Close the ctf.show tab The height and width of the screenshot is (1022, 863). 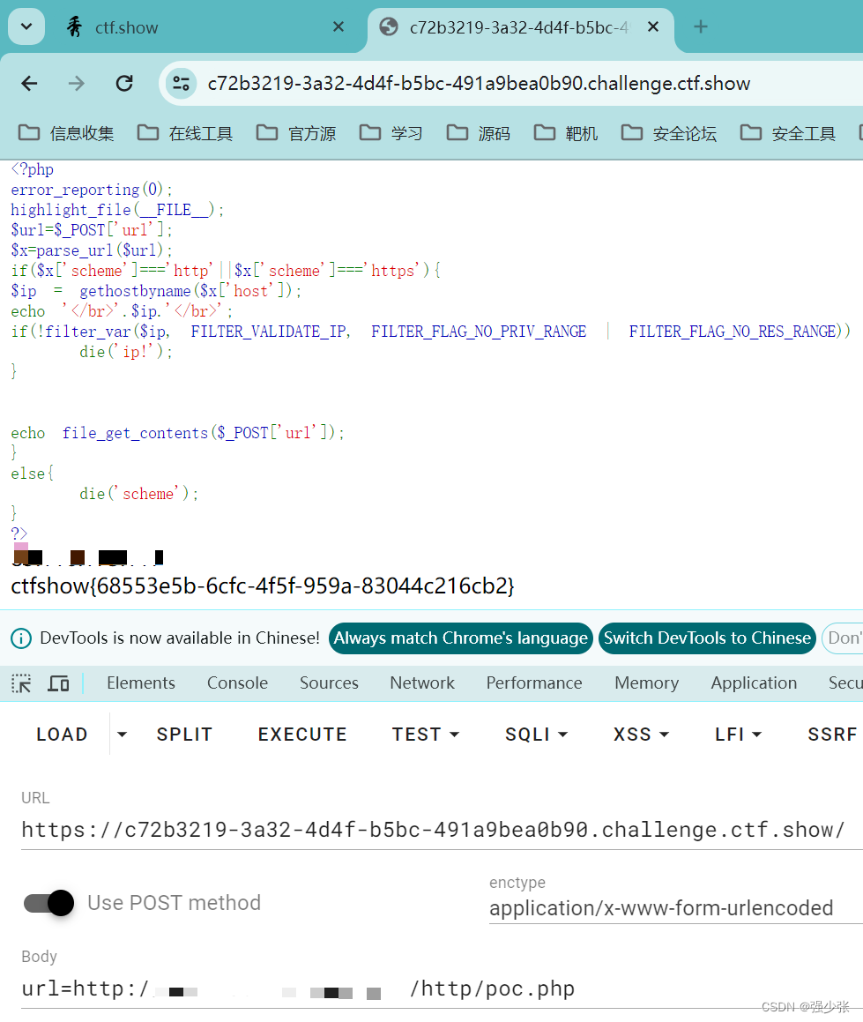(339, 26)
